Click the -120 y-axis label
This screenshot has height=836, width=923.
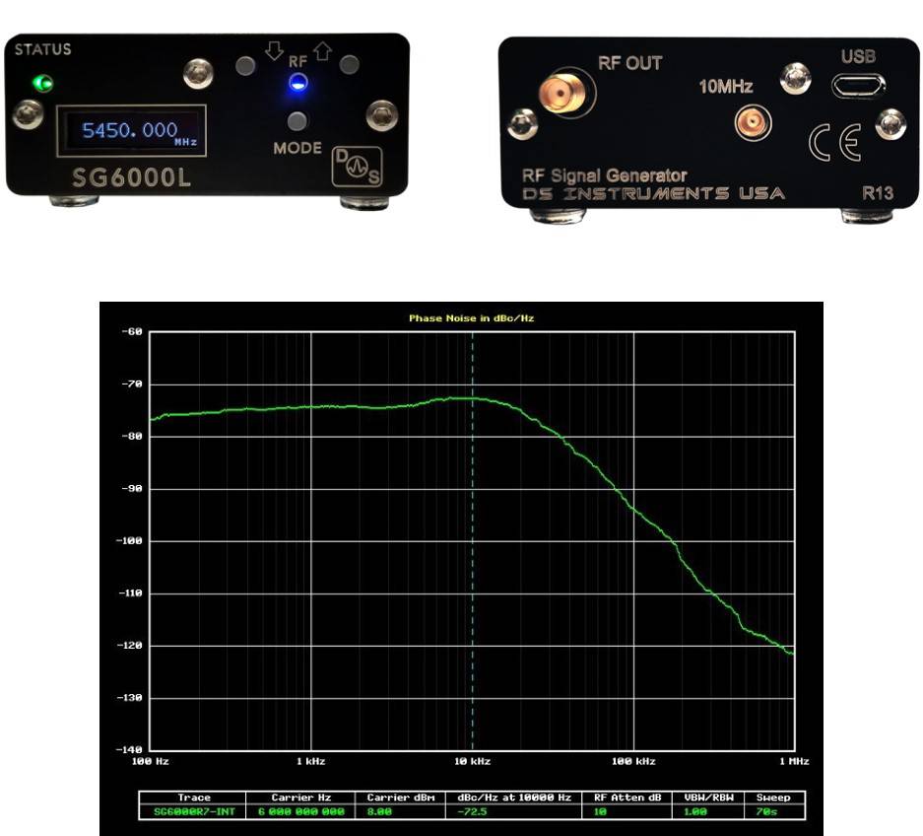point(129,646)
